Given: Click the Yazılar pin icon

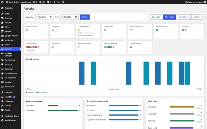Looking at the screenshot, I should pos(2,14).
